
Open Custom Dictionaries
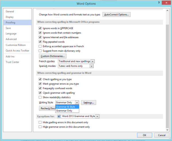pyautogui.click(x=53, y=56)
